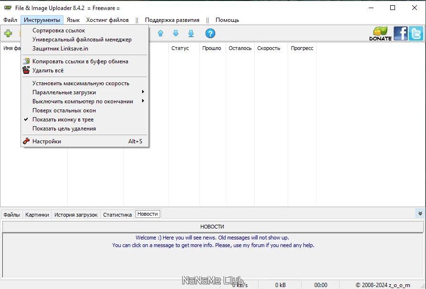Open 'Универсальный файловый менеджер'
The image size is (426, 289).
85,40
